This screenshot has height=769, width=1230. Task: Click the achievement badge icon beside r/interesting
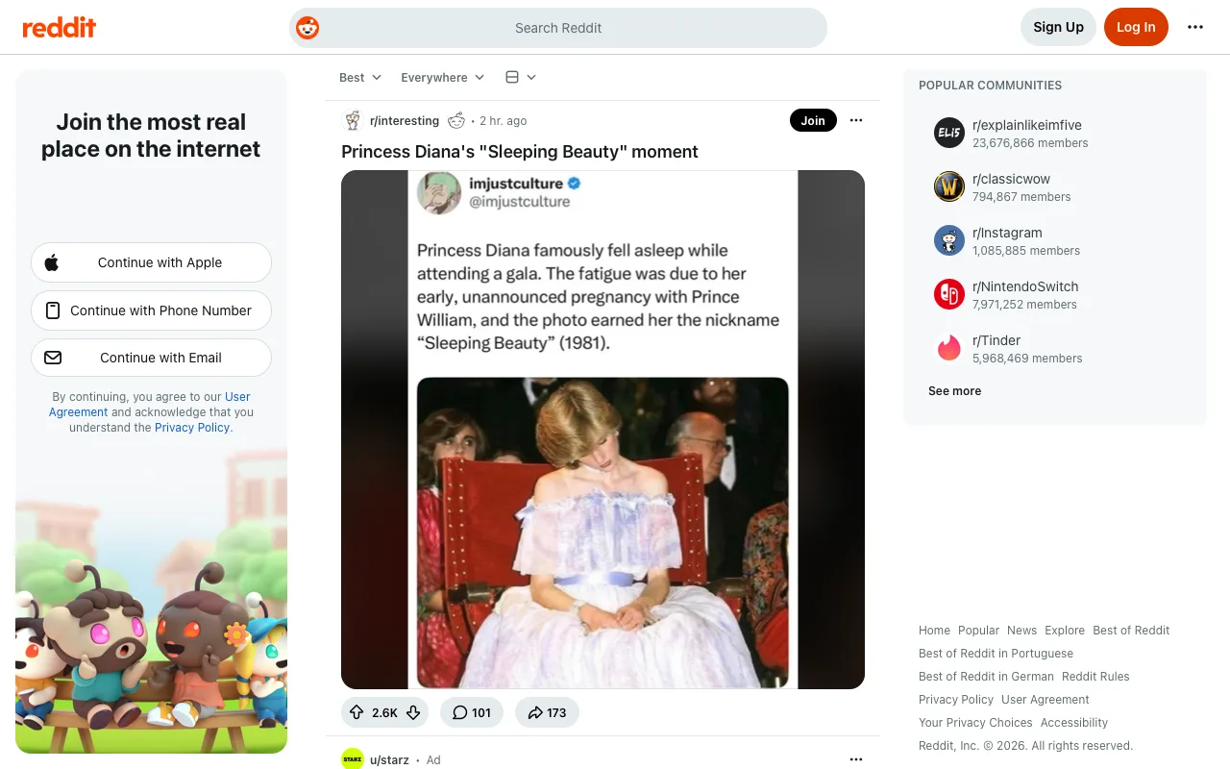(x=456, y=120)
